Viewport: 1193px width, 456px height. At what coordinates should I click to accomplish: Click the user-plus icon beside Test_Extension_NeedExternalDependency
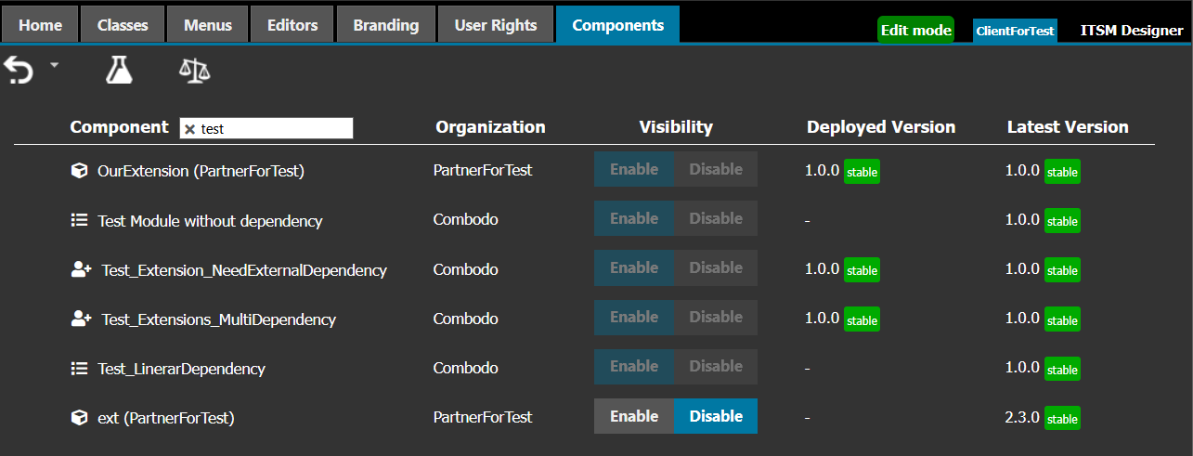[82, 269]
